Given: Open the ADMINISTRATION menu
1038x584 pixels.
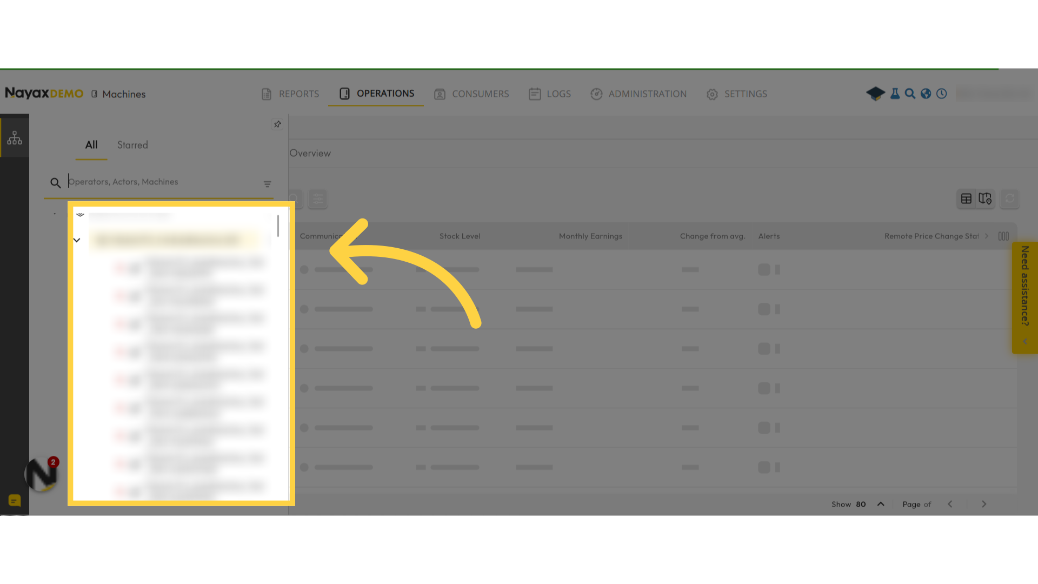Looking at the screenshot, I should click(638, 94).
